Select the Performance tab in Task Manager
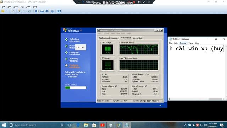 [x=126, y=38]
